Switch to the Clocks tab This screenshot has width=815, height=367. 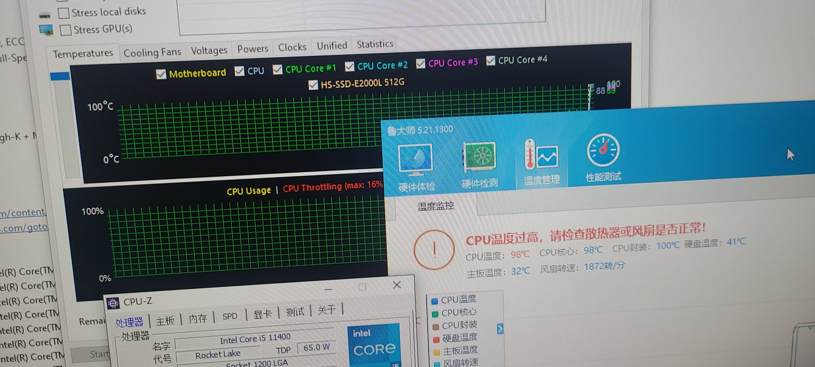pos(292,47)
